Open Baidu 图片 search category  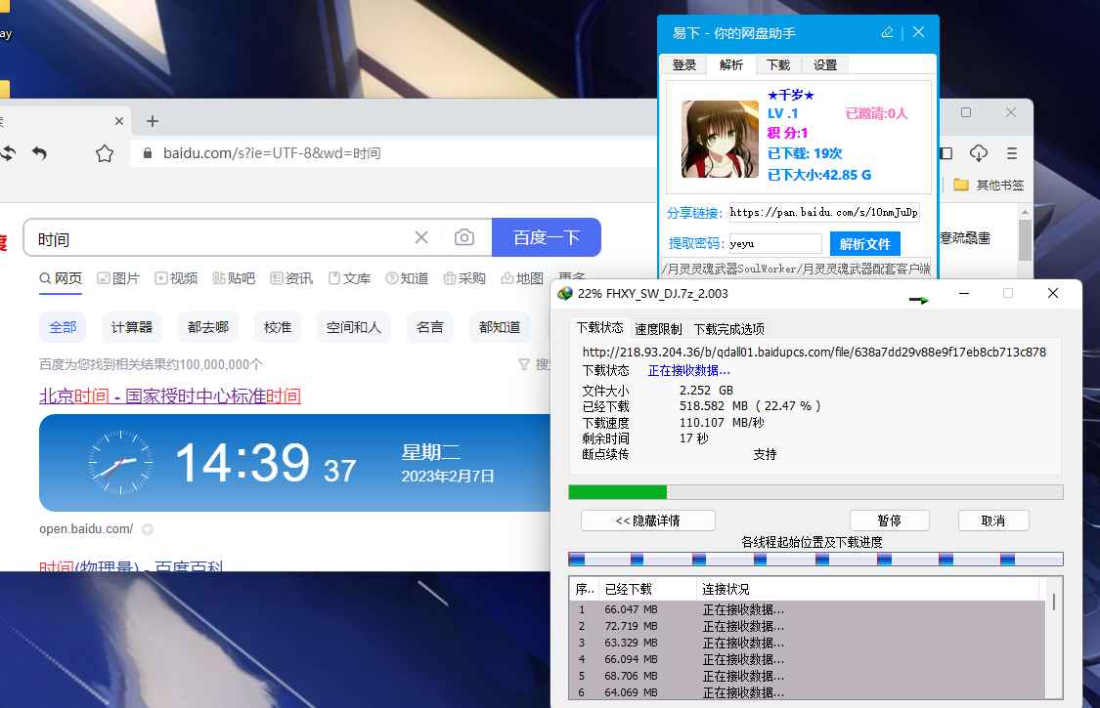[x=118, y=278]
